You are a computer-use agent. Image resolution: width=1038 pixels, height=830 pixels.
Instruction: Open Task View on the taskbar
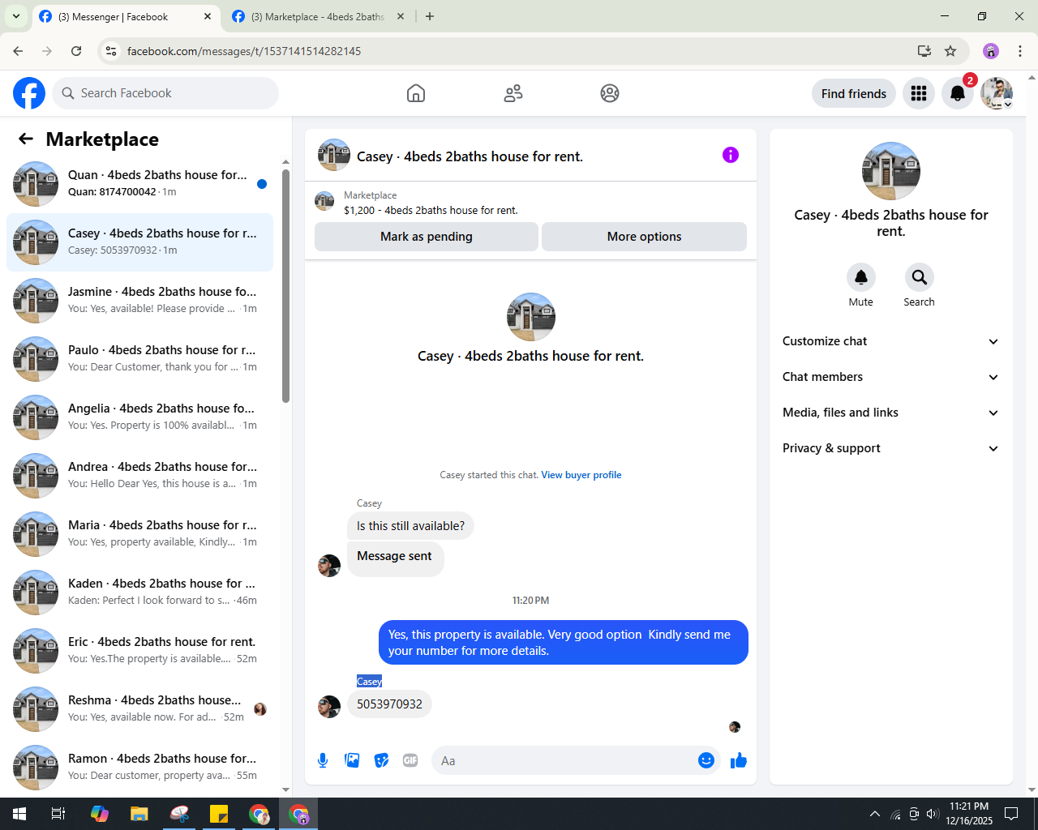pos(58,814)
